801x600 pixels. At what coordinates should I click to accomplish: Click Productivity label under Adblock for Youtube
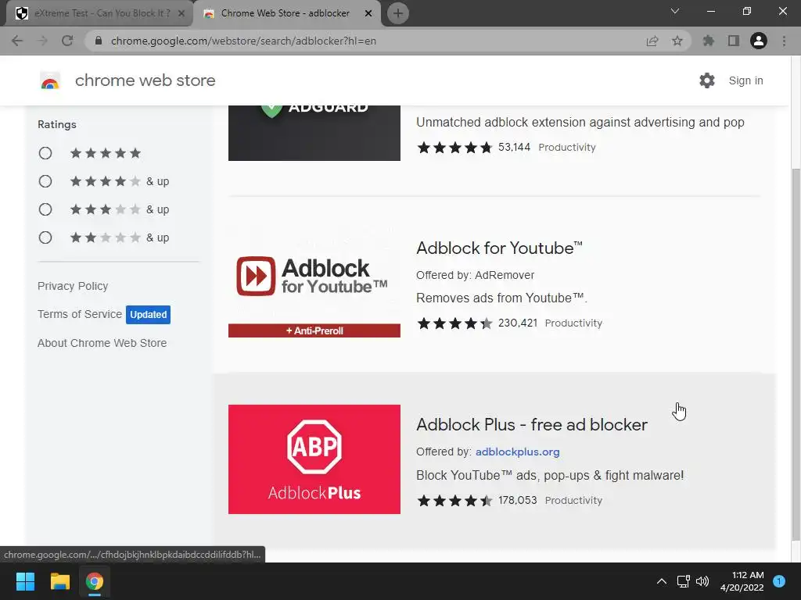coord(573,323)
